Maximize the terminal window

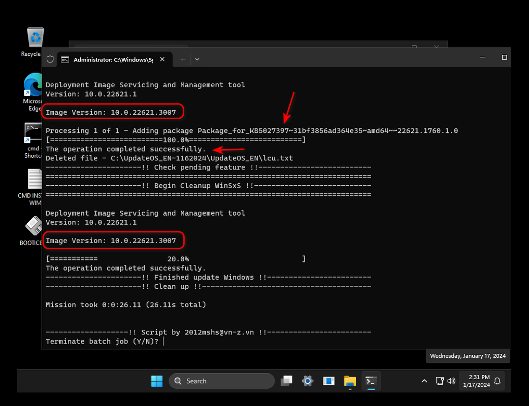point(504,57)
